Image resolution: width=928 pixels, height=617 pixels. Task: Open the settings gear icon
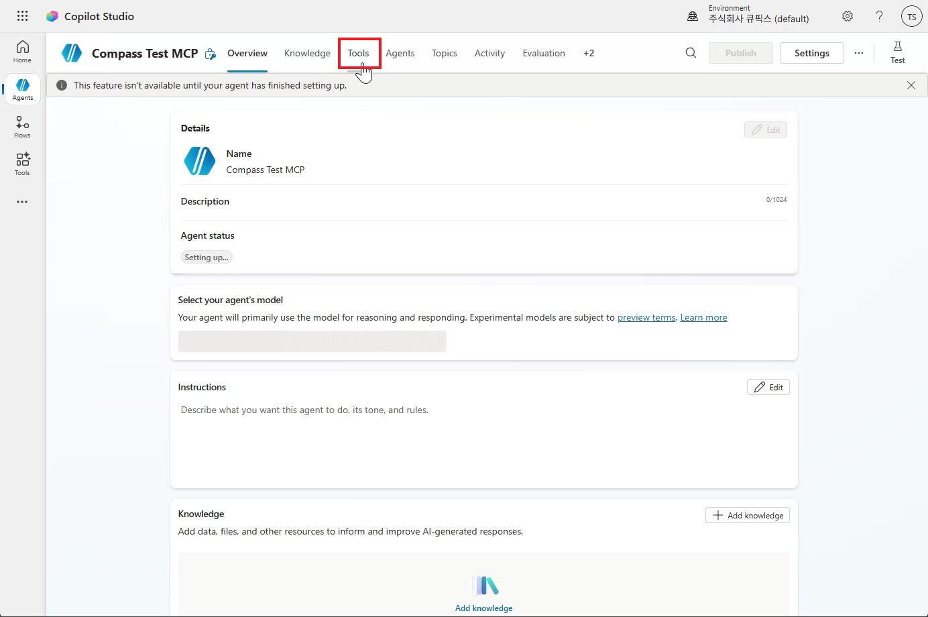(x=848, y=16)
